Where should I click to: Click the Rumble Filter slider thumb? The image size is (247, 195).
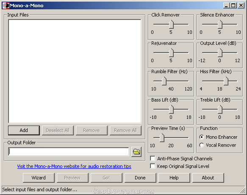point(164,81)
